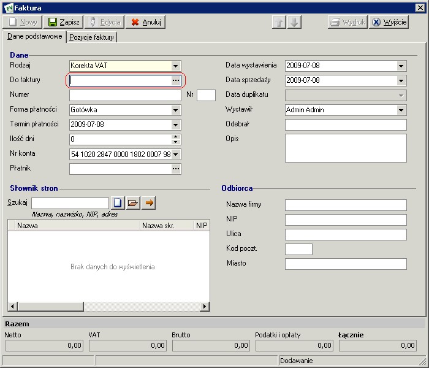
Task: Click the orange arrow icon beside Szukaj
Action: click(x=149, y=203)
